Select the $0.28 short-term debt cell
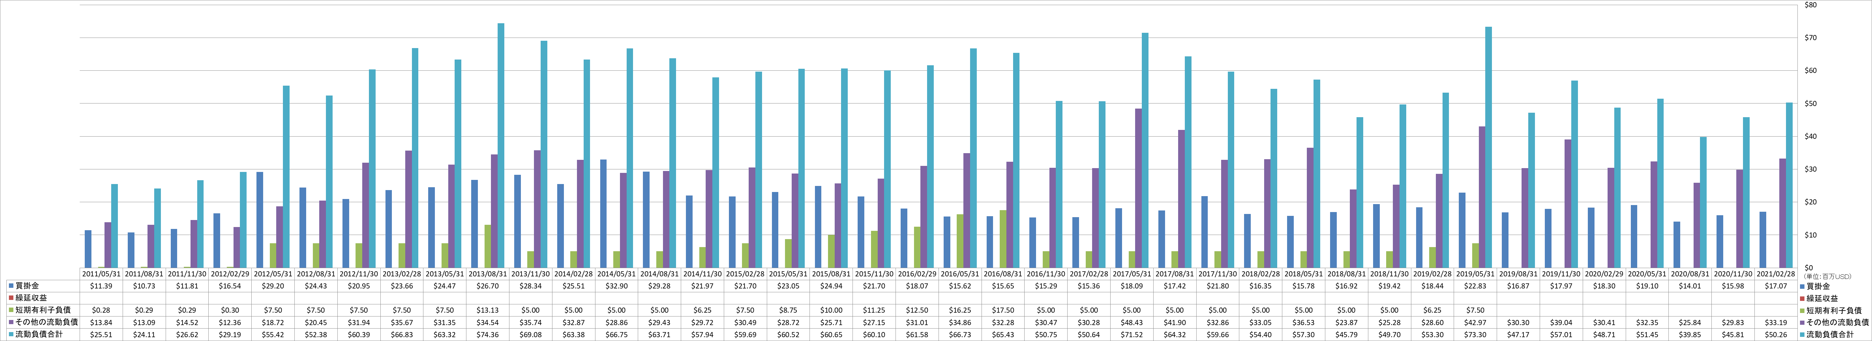Viewport: 1872px width, 341px height. click(x=101, y=310)
